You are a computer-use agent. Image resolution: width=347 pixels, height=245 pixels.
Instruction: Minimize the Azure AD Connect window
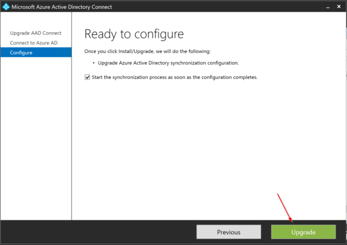coord(327,7)
